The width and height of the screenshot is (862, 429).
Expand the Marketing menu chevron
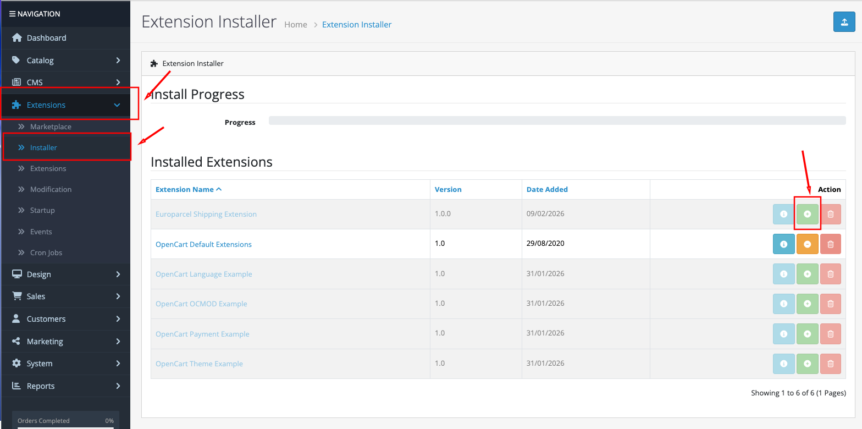(118, 341)
